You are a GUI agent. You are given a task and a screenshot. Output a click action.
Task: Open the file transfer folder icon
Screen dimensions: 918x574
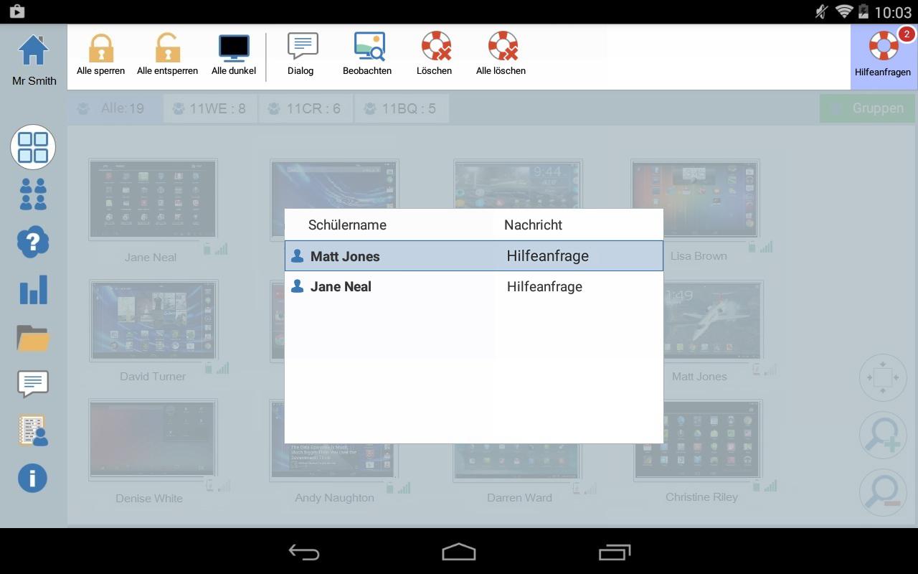pos(32,337)
